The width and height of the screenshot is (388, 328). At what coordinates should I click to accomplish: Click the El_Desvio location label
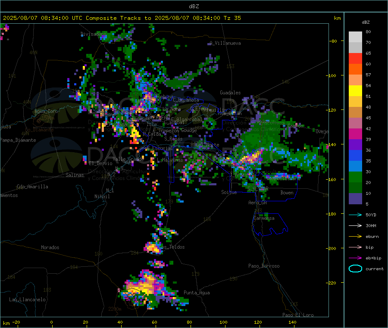click(x=100, y=163)
